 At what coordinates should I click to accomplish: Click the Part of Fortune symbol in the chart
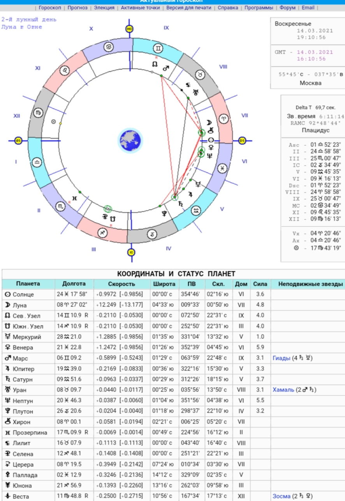(x=54, y=122)
